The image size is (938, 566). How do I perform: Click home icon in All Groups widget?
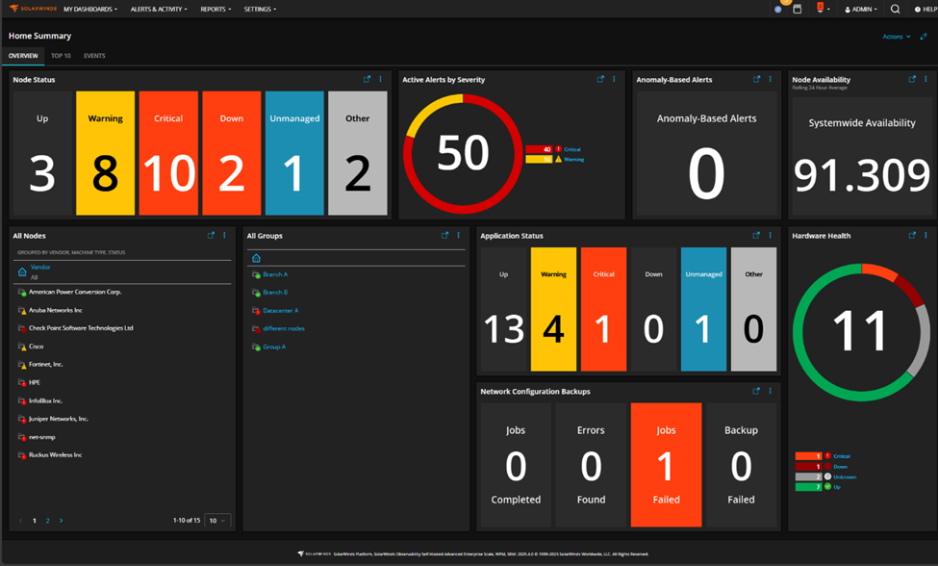pos(256,258)
